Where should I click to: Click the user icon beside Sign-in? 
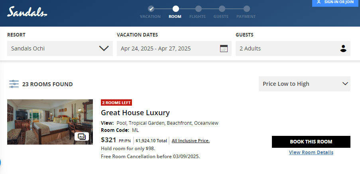point(319,2)
